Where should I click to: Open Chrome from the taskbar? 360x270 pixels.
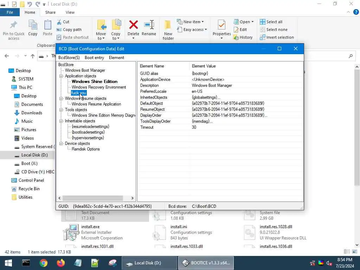tap(43, 263)
